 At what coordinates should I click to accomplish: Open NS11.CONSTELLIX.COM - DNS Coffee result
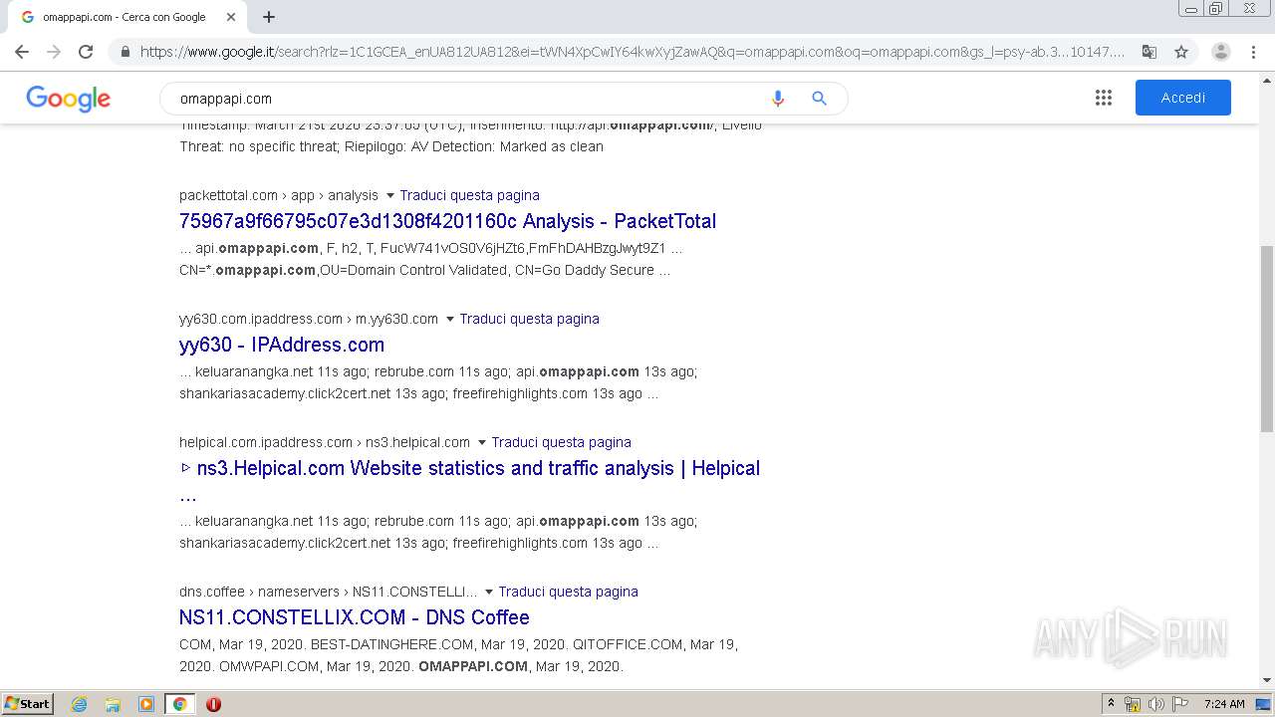pyautogui.click(x=355, y=617)
